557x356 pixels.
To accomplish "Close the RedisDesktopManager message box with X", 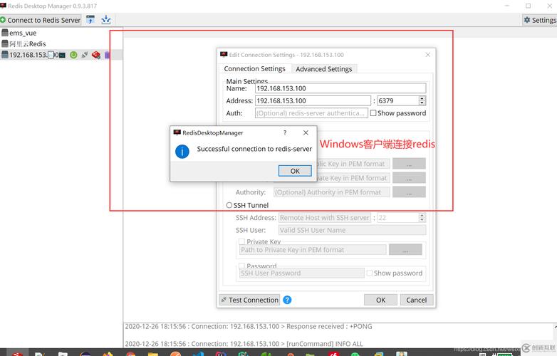I will click(306, 132).
